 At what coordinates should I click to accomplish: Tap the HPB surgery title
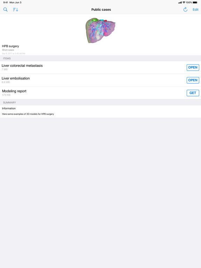[10, 46]
